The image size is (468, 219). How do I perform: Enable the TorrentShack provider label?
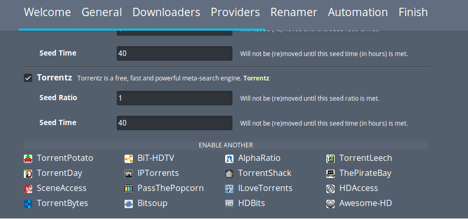pos(265,173)
